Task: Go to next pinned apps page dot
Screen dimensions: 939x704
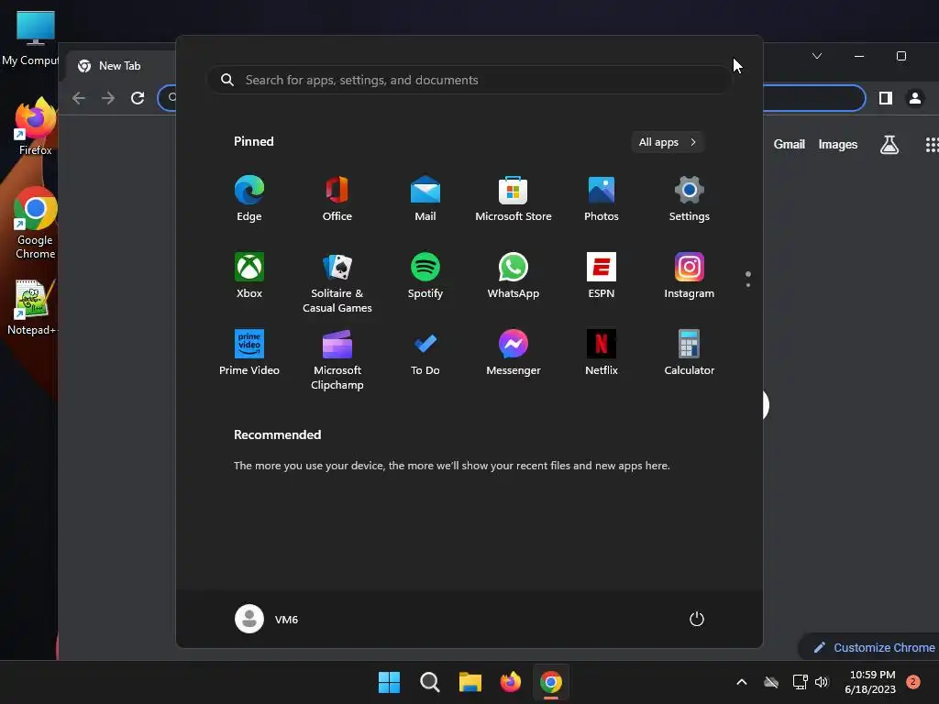Action: click(x=748, y=285)
